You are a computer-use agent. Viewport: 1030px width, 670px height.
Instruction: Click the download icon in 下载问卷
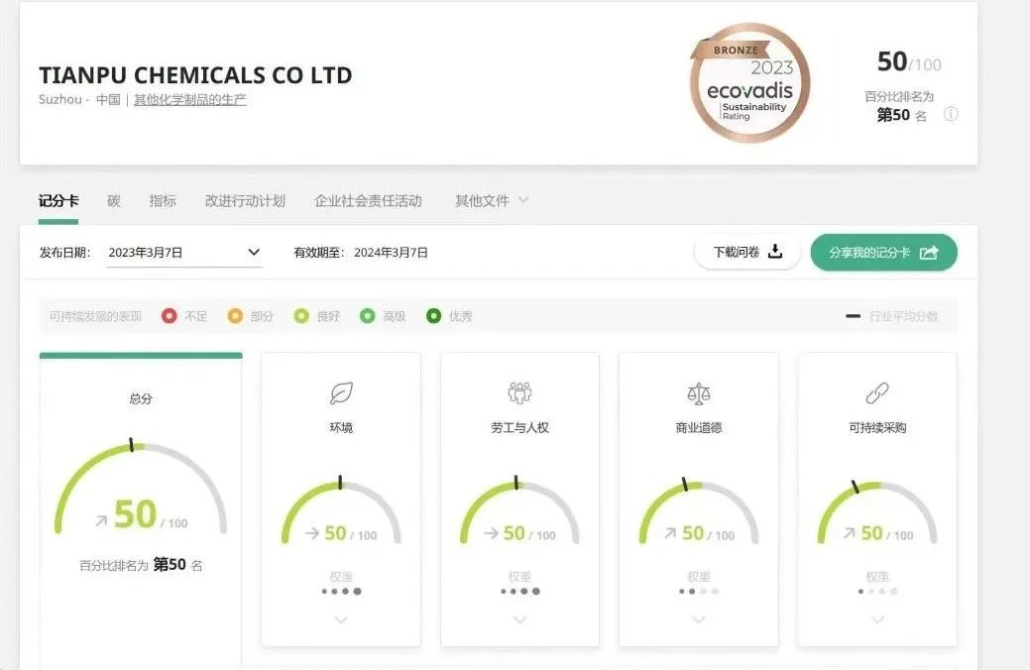point(775,252)
